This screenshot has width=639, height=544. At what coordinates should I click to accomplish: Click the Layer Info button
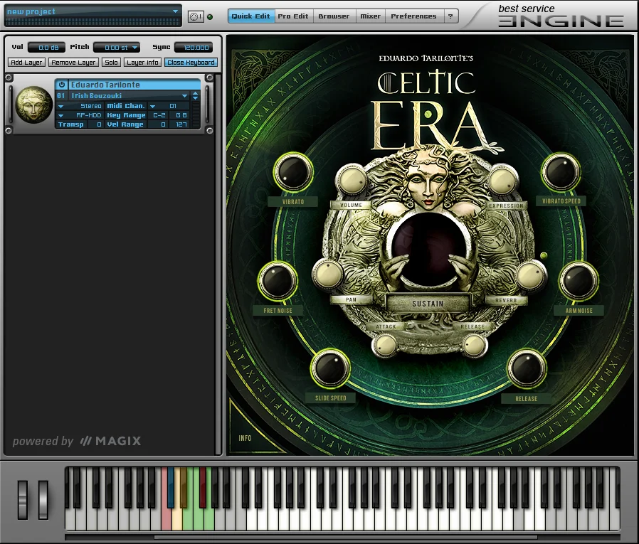coord(142,63)
